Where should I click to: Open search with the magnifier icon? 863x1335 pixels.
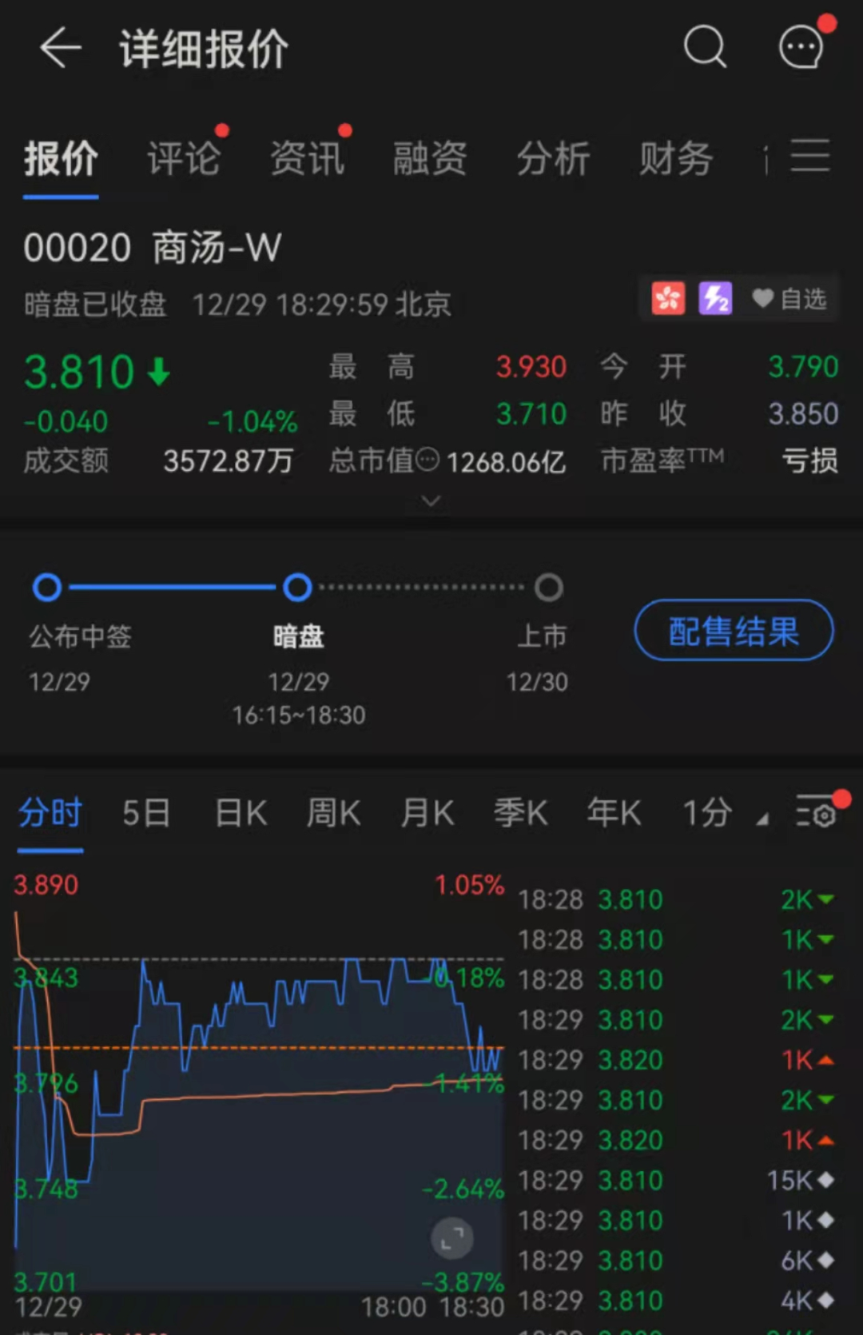point(706,47)
